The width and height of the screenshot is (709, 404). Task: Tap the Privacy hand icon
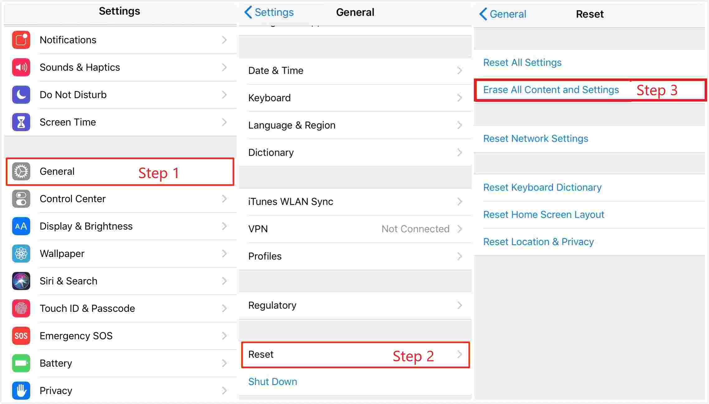pos(21,391)
